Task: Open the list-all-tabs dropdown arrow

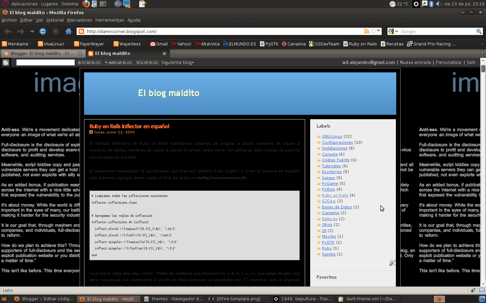Action: 482,53
